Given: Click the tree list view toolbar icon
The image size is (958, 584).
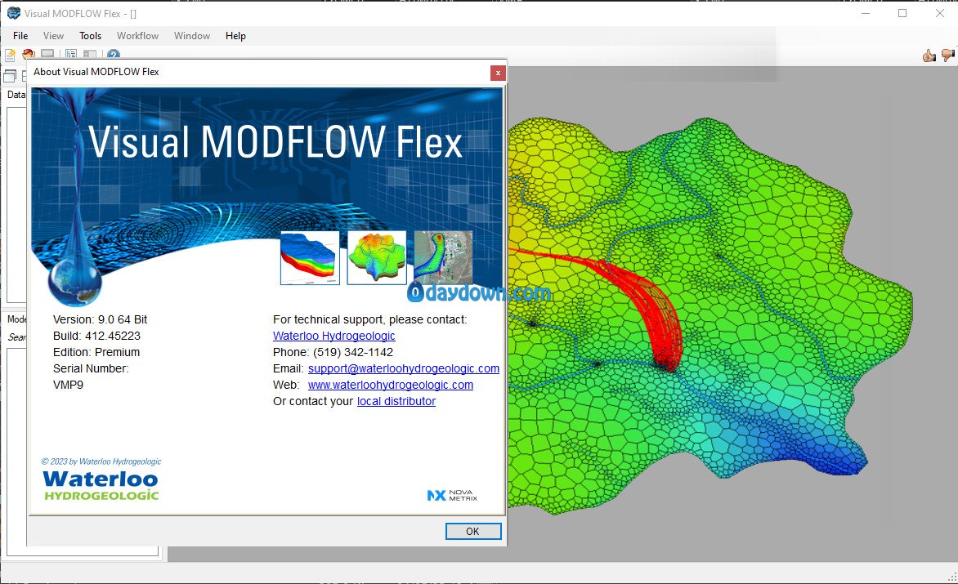Looking at the screenshot, I should (71, 55).
